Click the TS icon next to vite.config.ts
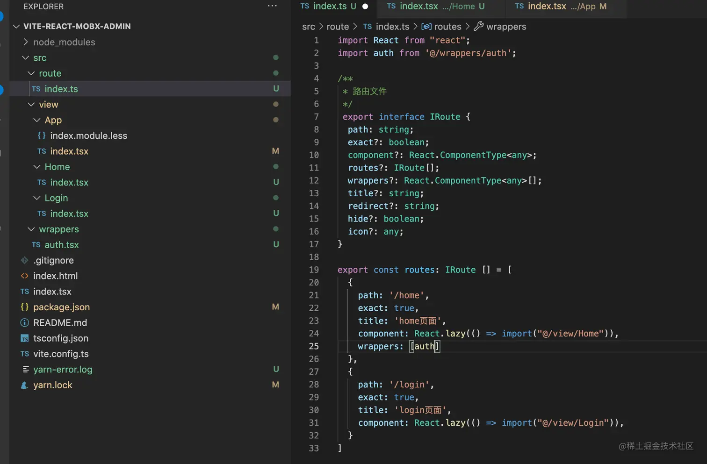Image resolution: width=707 pixels, height=464 pixels. click(x=25, y=354)
